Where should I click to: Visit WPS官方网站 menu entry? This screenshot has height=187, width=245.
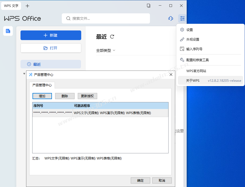(210, 71)
